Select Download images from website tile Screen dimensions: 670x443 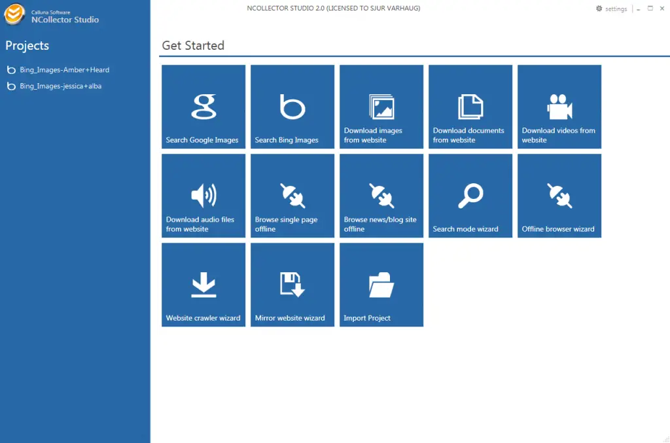(381, 107)
